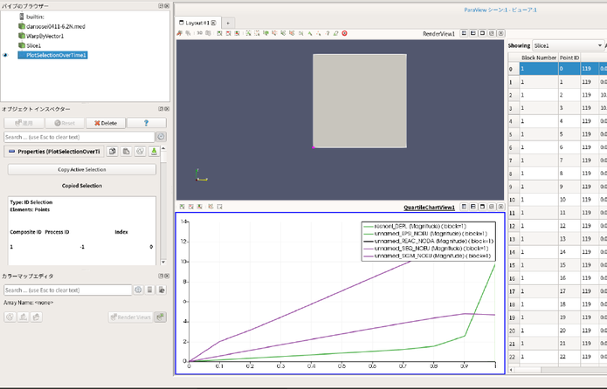This screenshot has width=607, height=389.
Task: Click the edit color legend icon in color map editor
Action: 162,290
